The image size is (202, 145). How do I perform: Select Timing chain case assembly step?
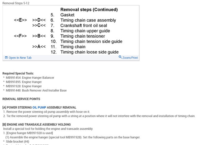click(88, 20)
